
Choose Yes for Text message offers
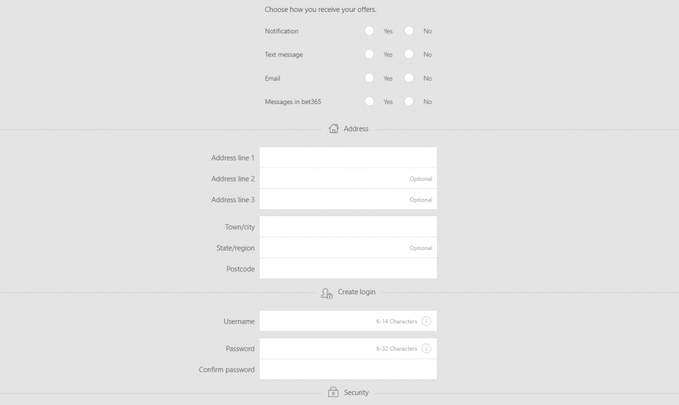pos(369,54)
